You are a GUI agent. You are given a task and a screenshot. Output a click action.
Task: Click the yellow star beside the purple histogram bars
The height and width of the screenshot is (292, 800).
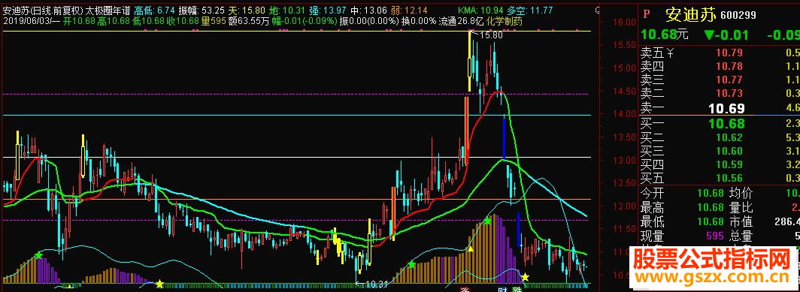click(x=525, y=277)
